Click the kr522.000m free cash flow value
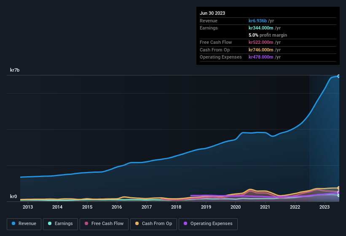The height and width of the screenshot is (236, 346). (x=261, y=42)
